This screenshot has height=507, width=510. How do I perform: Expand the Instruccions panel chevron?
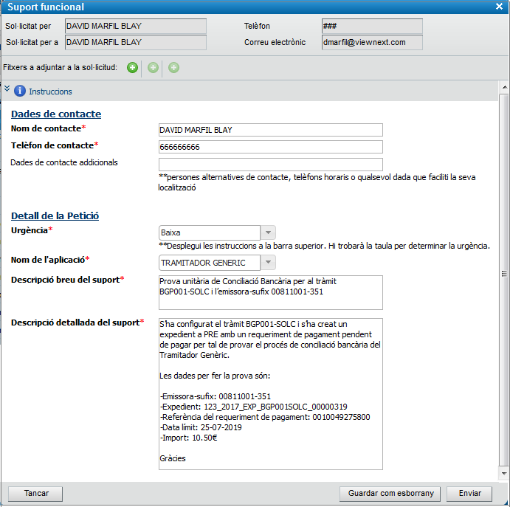(7, 89)
